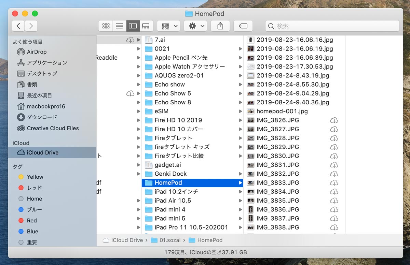Expand Apple Pencil ペン先 folder arrow

pos(241,58)
